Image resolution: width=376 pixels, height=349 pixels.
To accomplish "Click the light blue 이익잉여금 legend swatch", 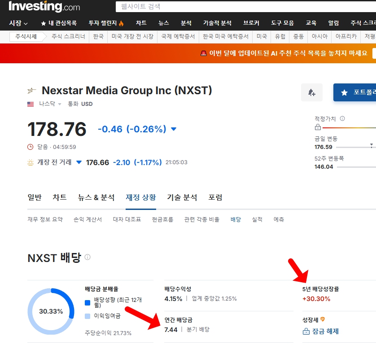I will [87, 316].
